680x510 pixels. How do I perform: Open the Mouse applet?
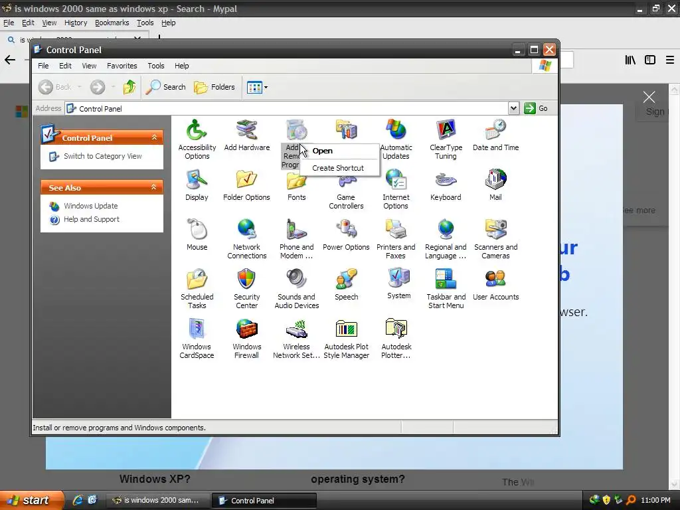coord(197,235)
